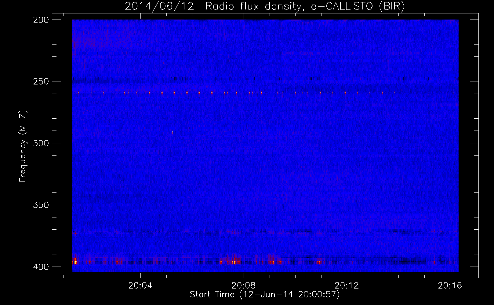Click the 200 frequency tick label

tap(41, 20)
